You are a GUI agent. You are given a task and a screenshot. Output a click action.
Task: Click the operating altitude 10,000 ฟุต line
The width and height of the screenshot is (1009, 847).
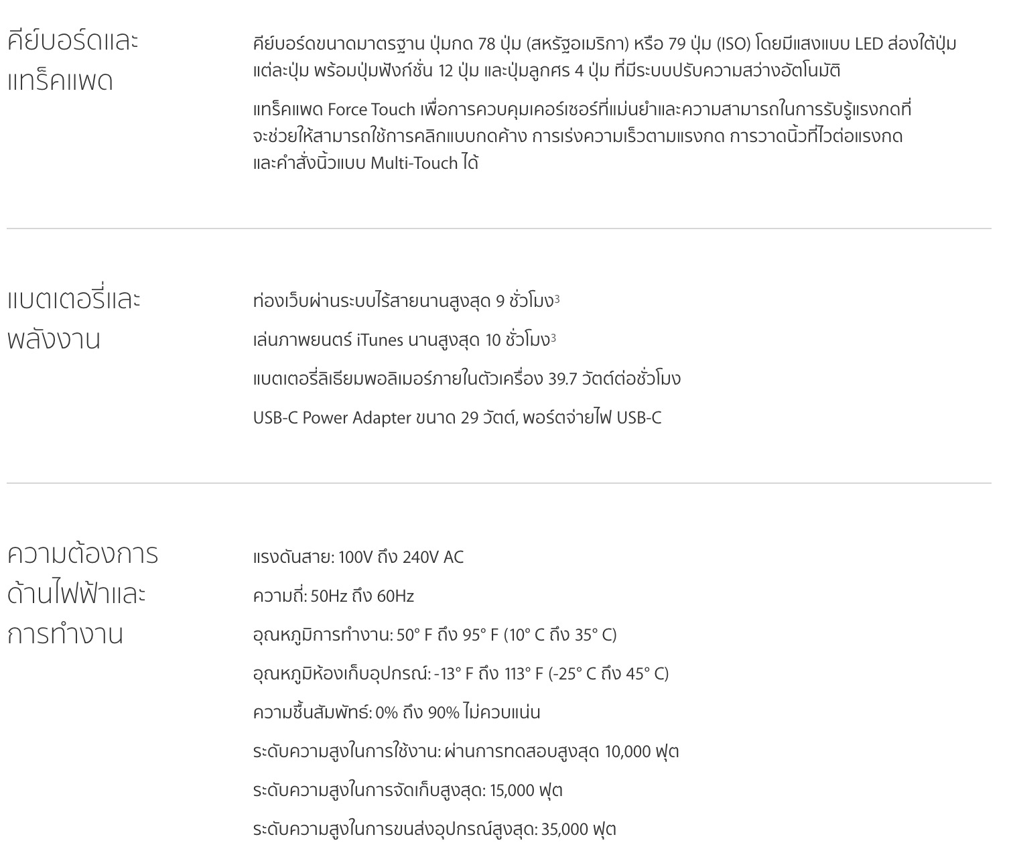(466, 752)
